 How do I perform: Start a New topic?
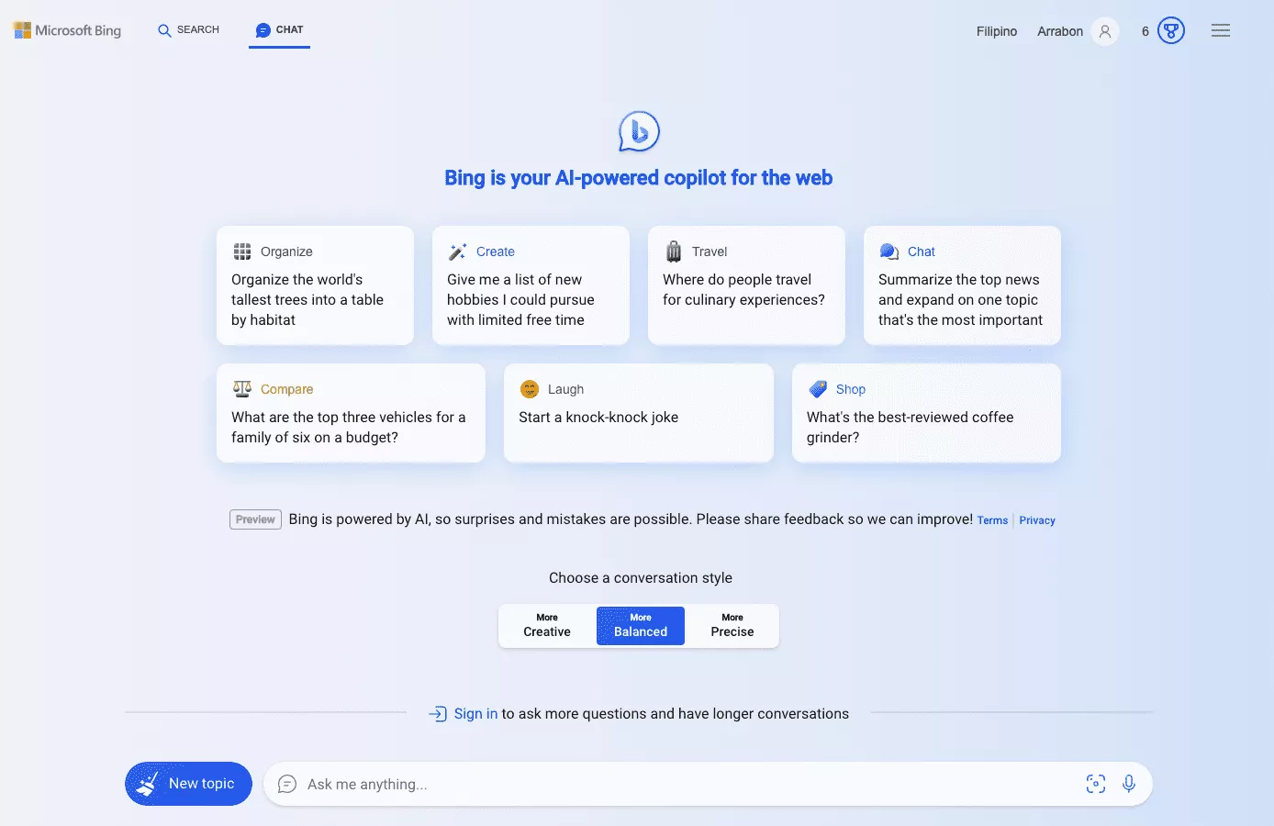tap(188, 784)
